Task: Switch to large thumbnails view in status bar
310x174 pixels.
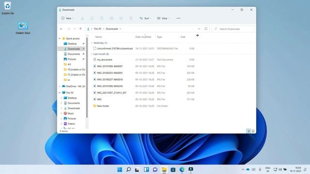Action: (x=253, y=131)
